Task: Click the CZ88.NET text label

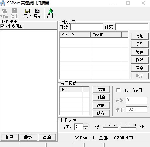Action: (x=124, y=138)
